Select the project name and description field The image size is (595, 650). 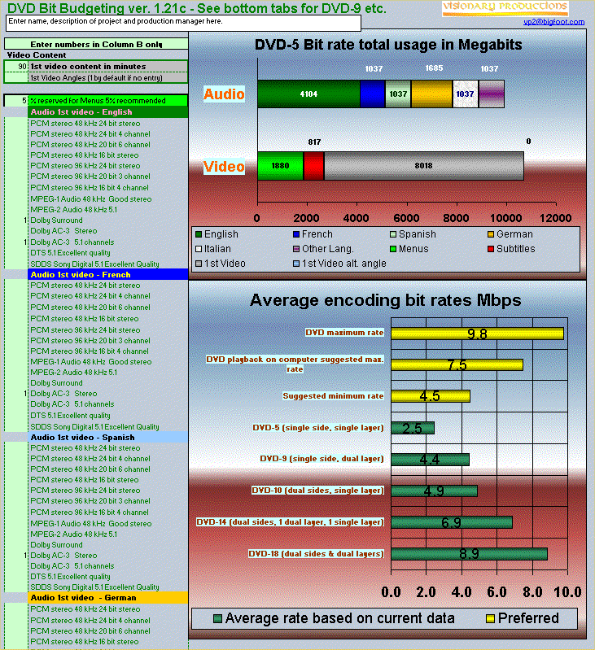click(x=183, y=24)
